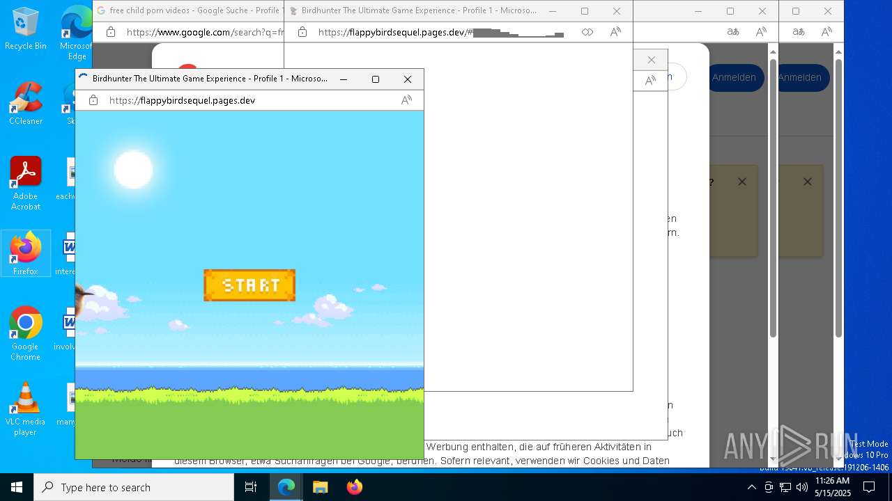Open the taskbar clock showing 11:26 AM
Viewport: 892px width, 501px height.
coord(833,487)
